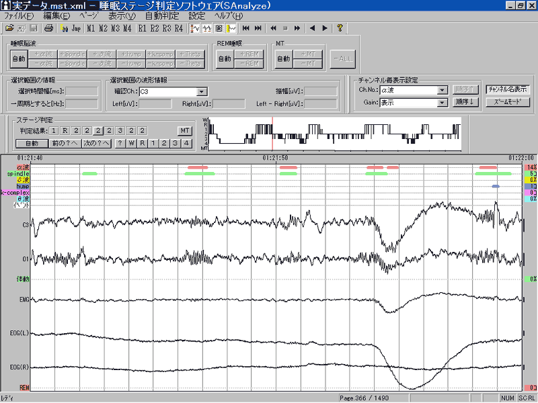538x403 pixels.
Task: Select the R2 toolbar button
Action: click(x=155, y=28)
